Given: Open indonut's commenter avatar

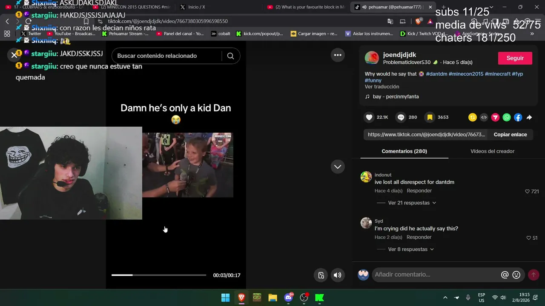Looking at the screenshot, I should 366,177.
